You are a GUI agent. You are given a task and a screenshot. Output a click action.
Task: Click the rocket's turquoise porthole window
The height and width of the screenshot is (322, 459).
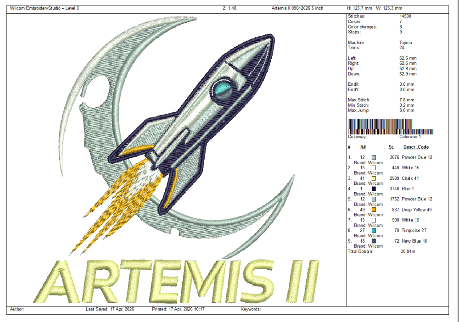[223, 90]
